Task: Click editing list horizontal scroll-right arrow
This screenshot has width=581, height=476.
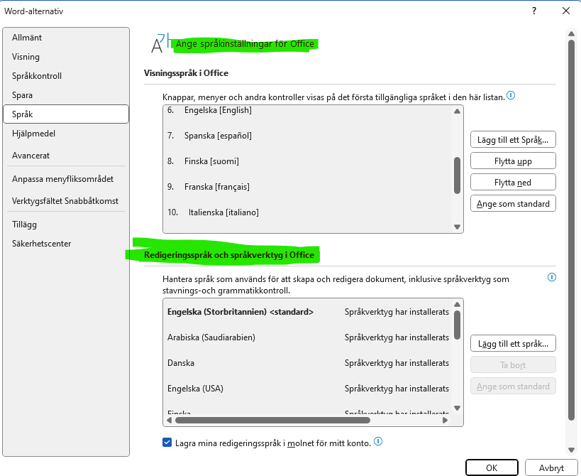Action: point(445,420)
